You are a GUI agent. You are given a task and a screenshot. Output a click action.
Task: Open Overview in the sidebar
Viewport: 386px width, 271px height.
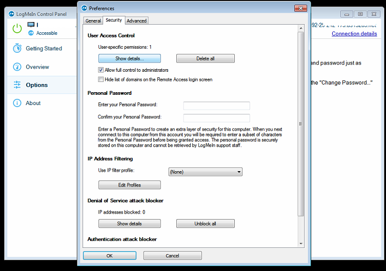[42, 67]
